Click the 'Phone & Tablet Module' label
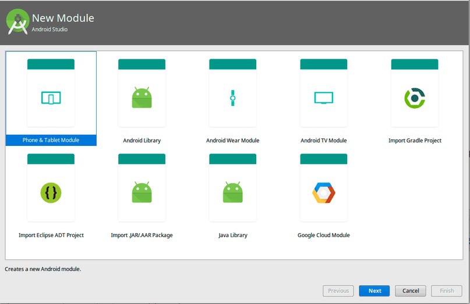 tap(51, 140)
